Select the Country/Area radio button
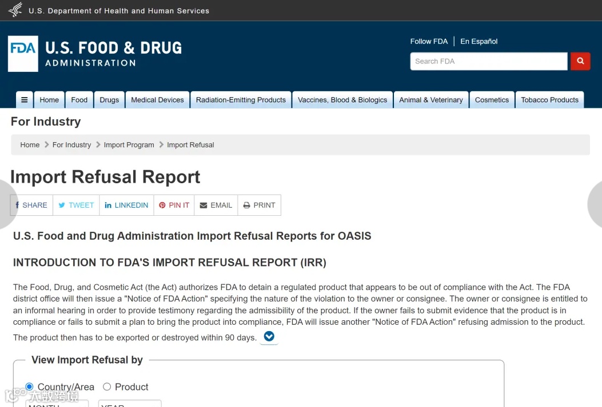The width and height of the screenshot is (602, 407). click(29, 386)
